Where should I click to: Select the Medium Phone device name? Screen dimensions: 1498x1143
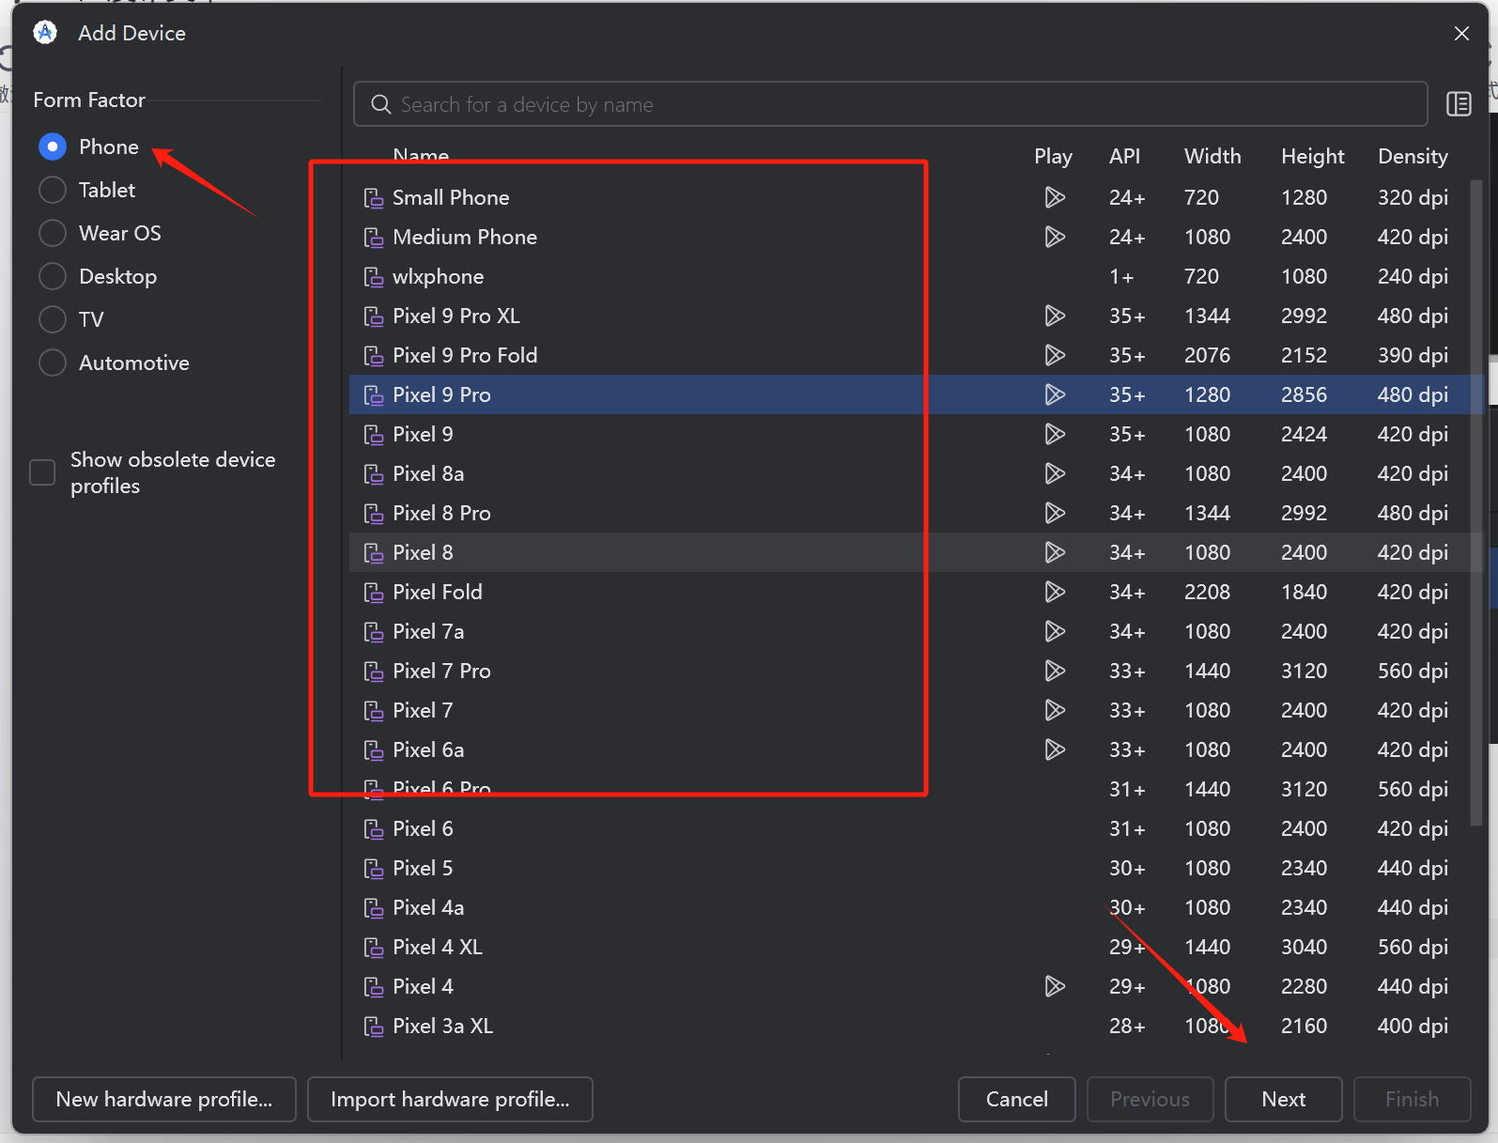point(465,237)
